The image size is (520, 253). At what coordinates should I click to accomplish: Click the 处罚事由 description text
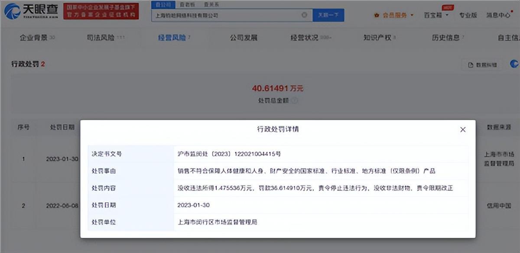pos(306,171)
